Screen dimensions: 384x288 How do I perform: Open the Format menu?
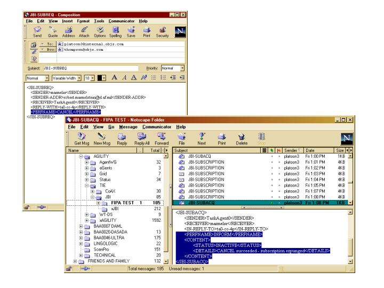click(83, 21)
